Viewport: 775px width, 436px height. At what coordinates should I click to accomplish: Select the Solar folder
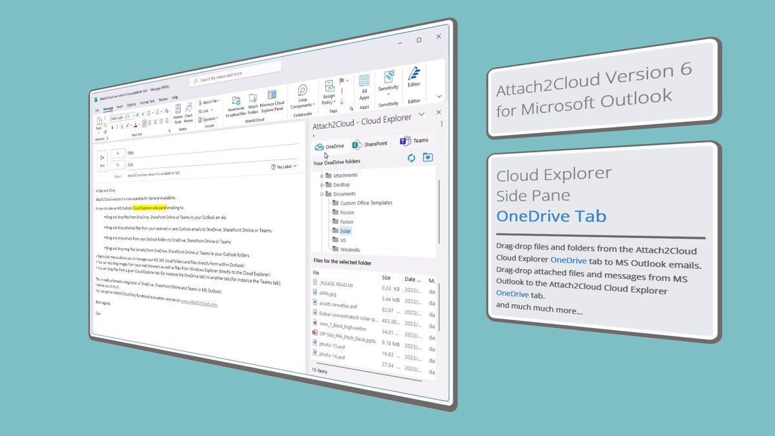[346, 231]
